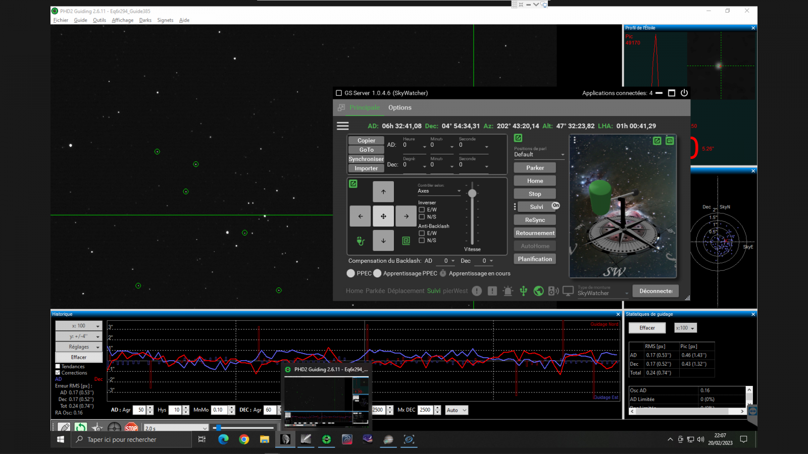Uncheck the Corrections checkbox in Historique

tap(58, 373)
